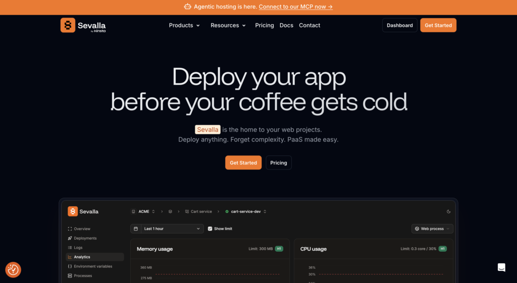The width and height of the screenshot is (517, 283).
Task: Click the braces Environment variables icon
Action: pos(70,266)
